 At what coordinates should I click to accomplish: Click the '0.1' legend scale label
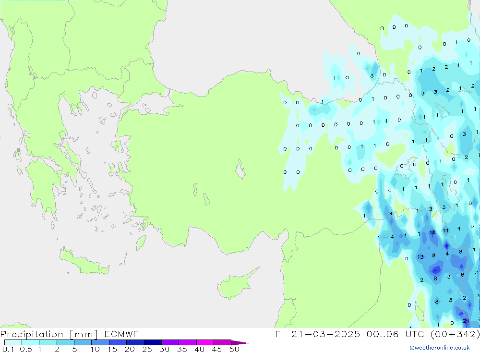(8, 349)
